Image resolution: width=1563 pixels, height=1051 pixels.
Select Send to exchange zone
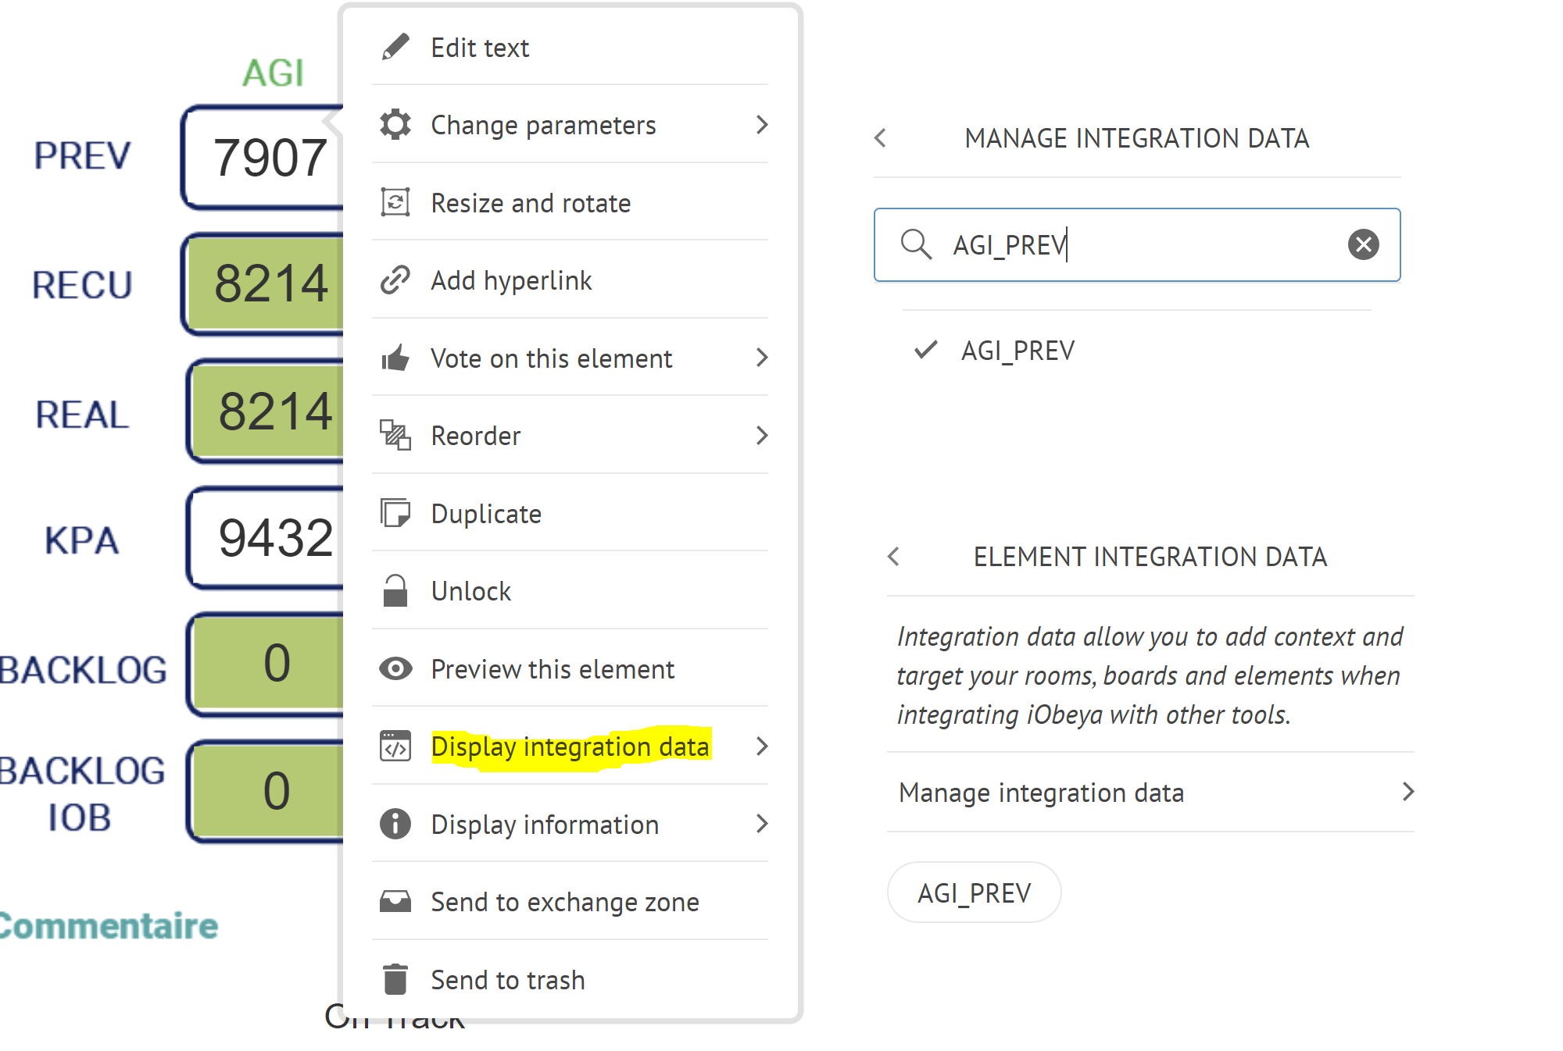tap(564, 901)
